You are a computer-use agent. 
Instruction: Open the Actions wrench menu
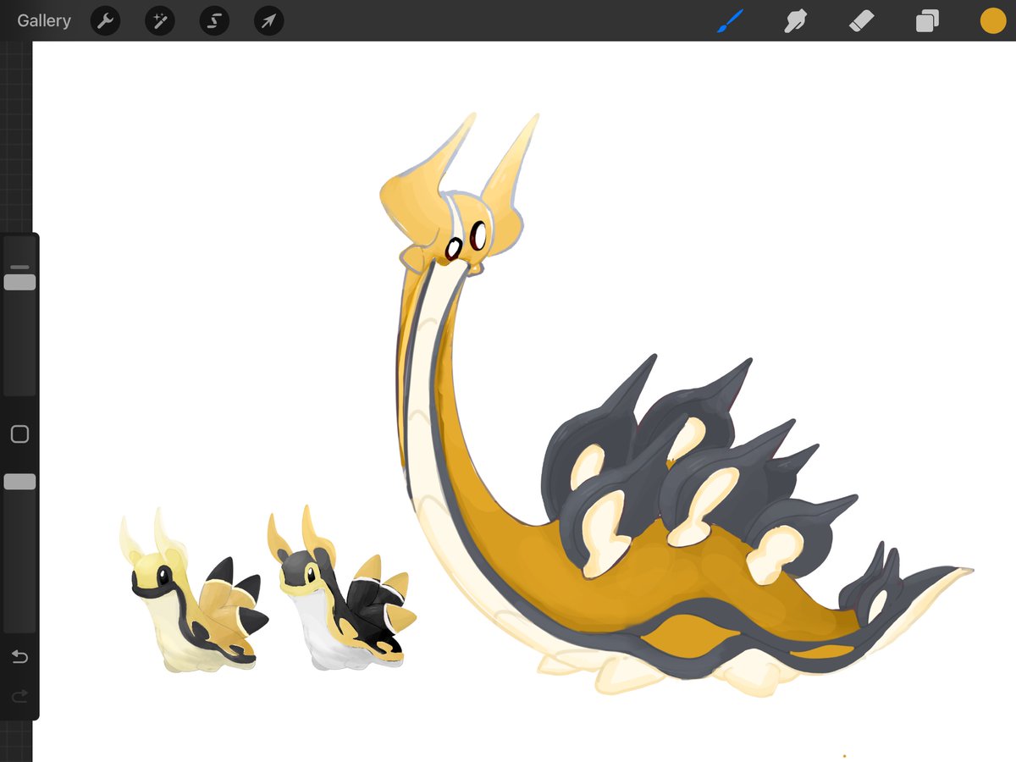[105, 21]
